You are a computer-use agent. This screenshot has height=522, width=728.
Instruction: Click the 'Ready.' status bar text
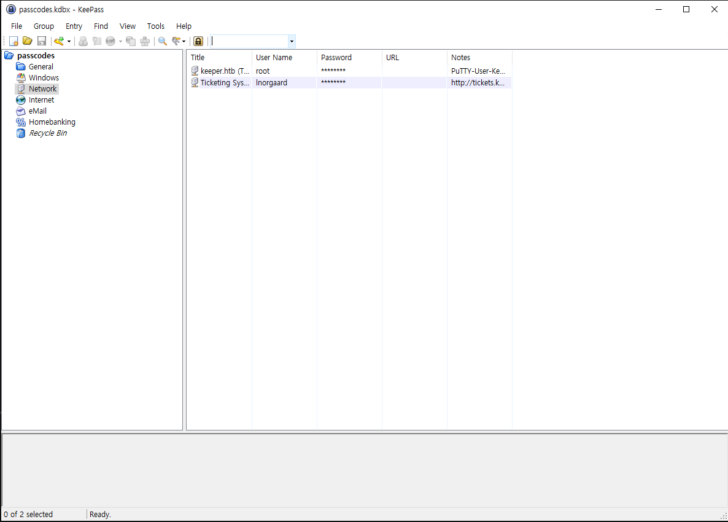[100, 514]
